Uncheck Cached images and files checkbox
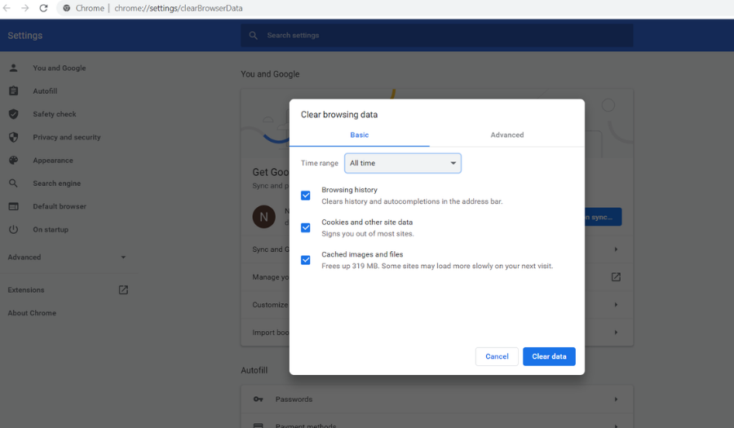Image resolution: width=734 pixels, height=428 pixels. click(306, 260)
